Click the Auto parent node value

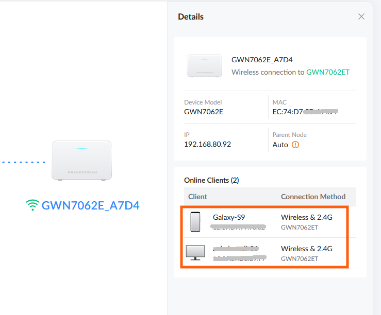[x=280, y=145]
